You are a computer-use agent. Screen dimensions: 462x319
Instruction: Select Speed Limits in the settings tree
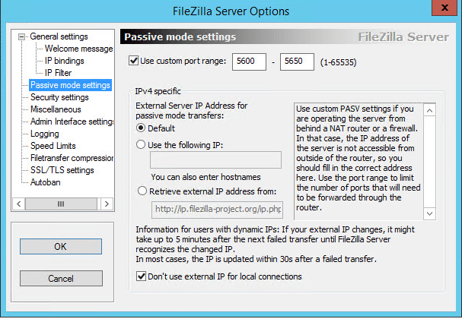pyautogui.click(x=53, y=146)
